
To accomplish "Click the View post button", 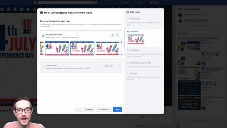I will click(x=89, y=109).
